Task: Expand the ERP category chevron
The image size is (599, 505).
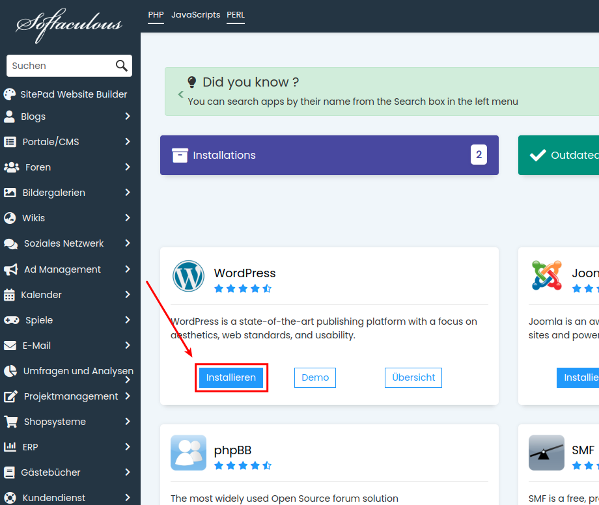Action: pyautogui.click(x=128, y=446)
